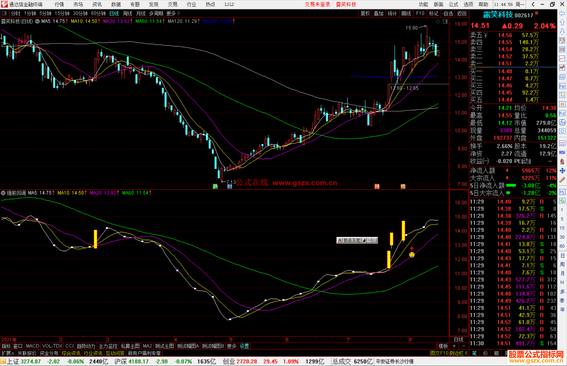Open the candlestick chart icon in sidebar
The height and width of the screenshot is (366, 567).
[x=562, y=68]
